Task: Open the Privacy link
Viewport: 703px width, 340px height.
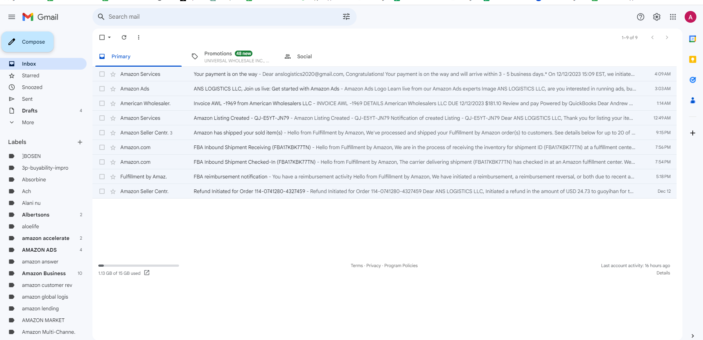Action: click(374, 266)
